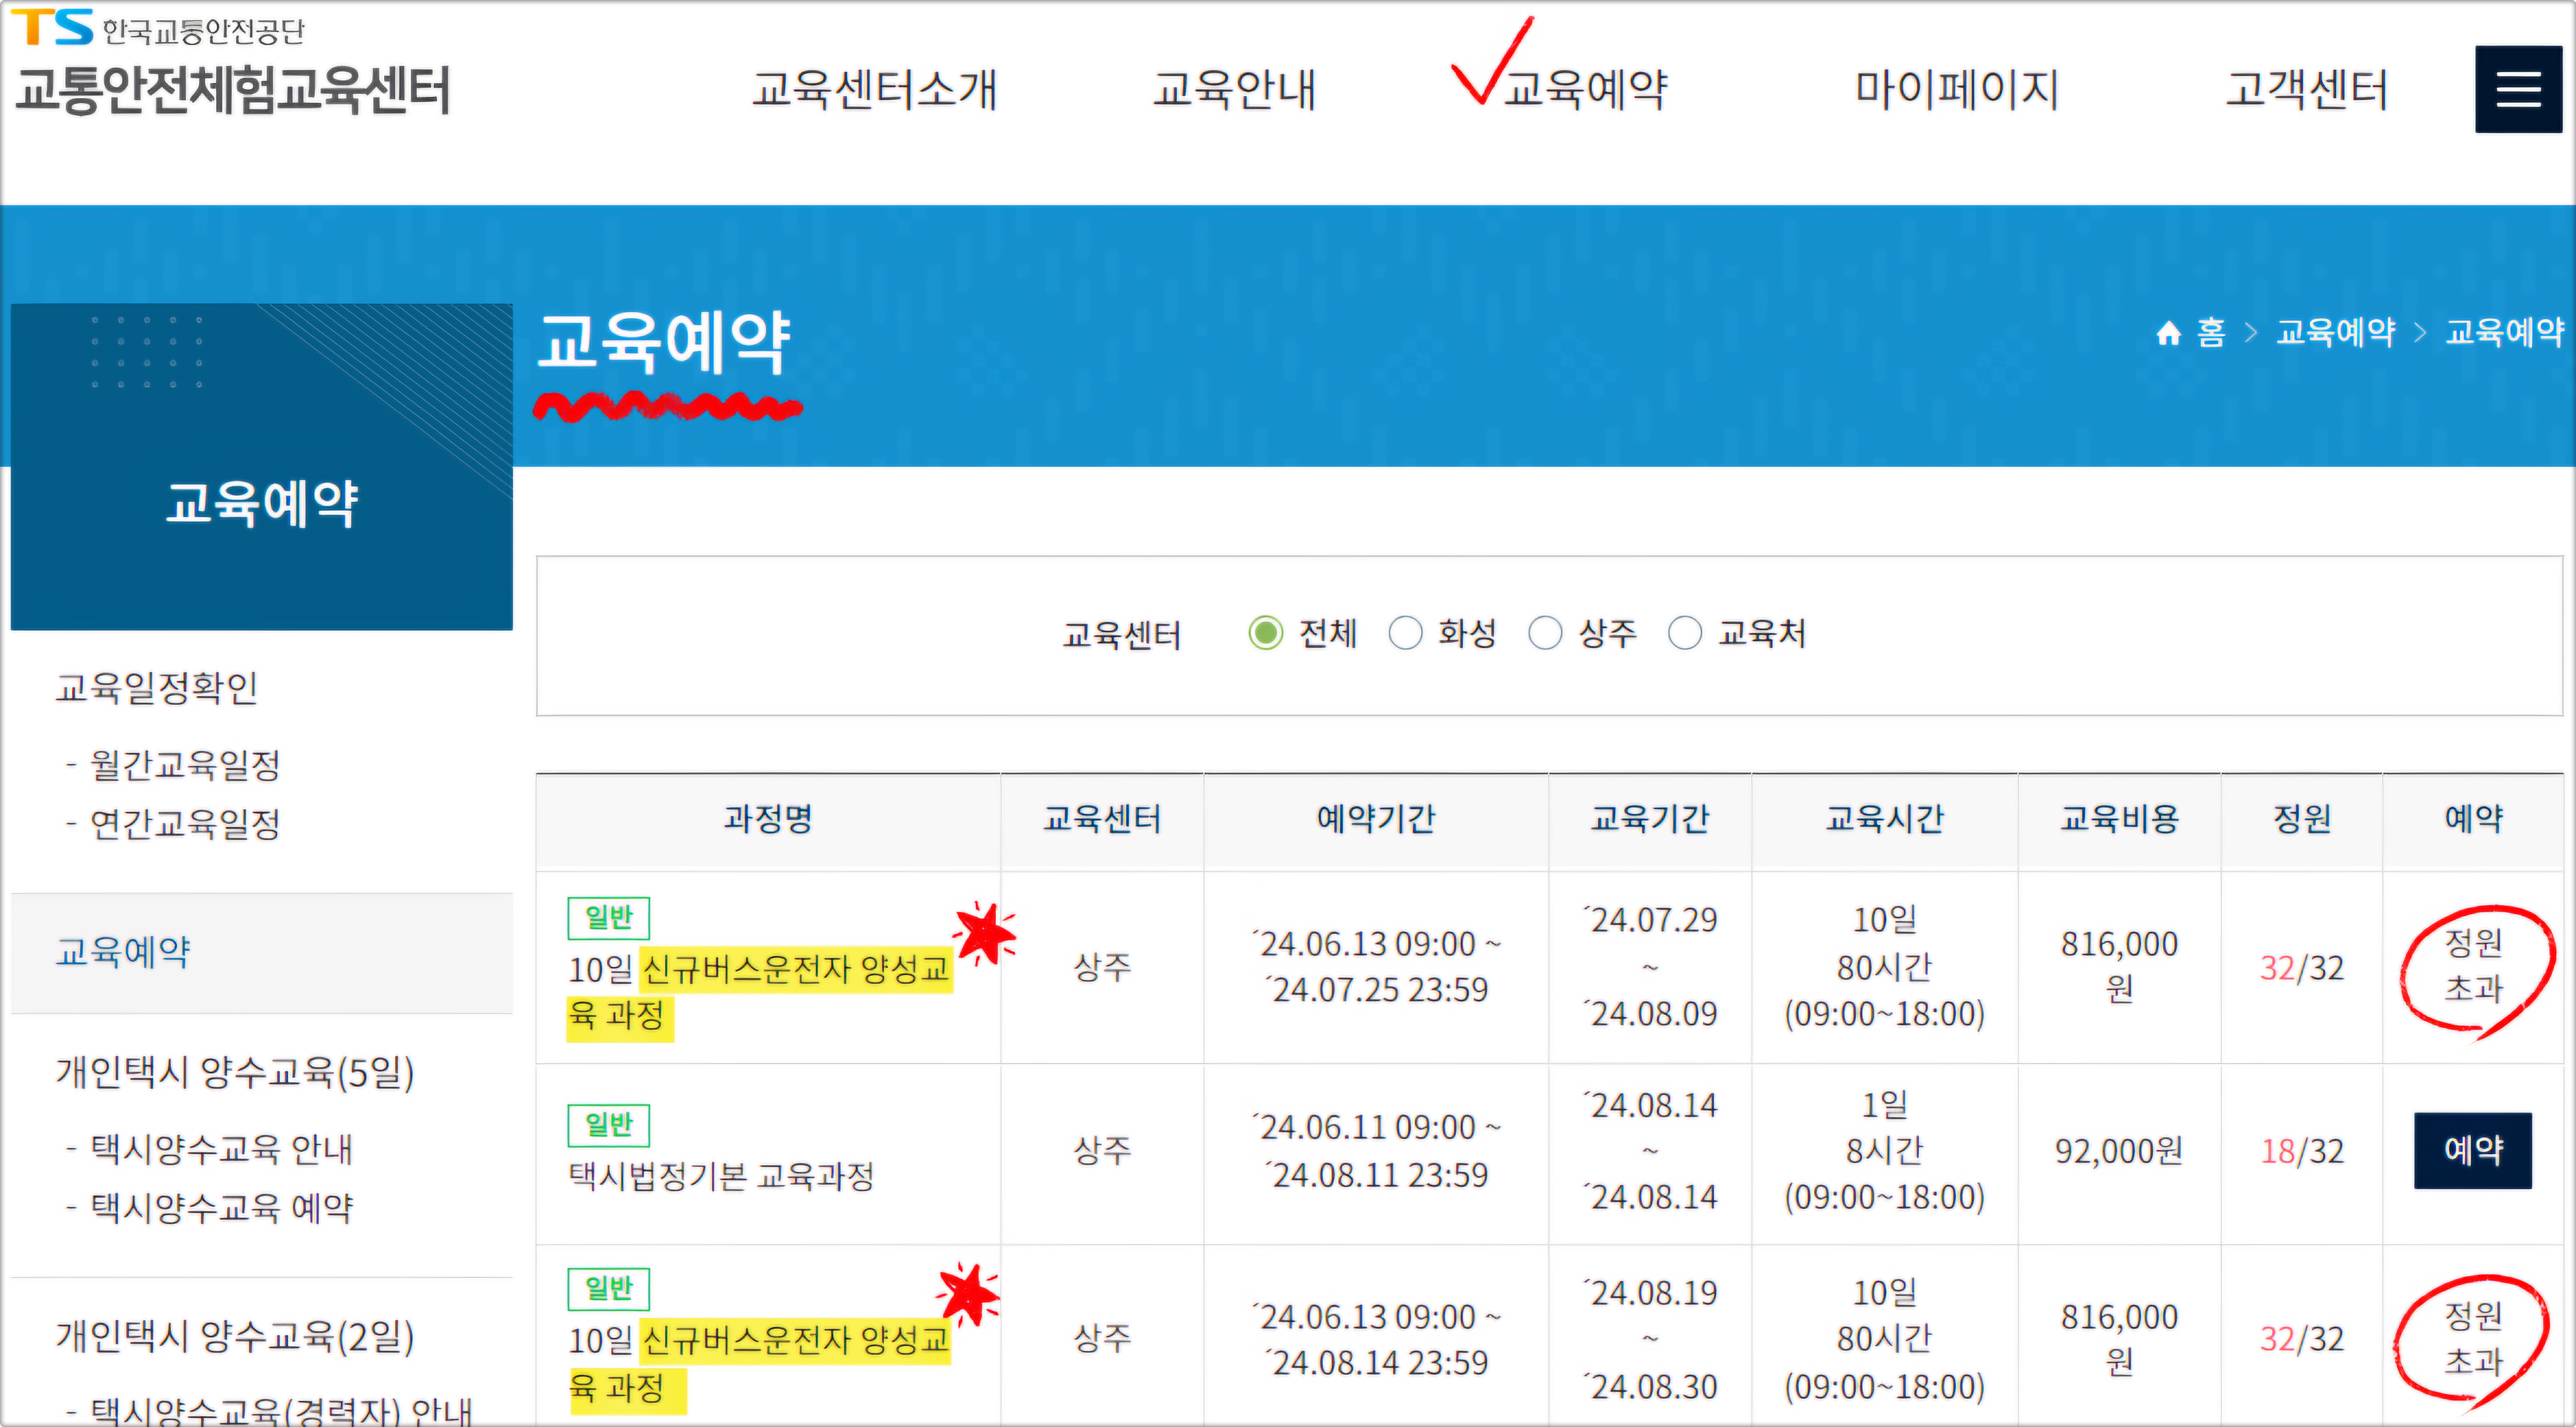This screenshot has height=1427, width=2576.
Task: Open 교육일정확인 in the sidebar
Action: pos(157,687)
